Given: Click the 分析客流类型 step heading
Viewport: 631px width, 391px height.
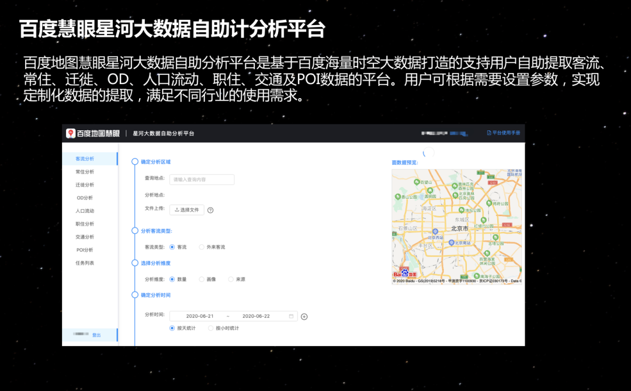Looking at the screenshot, I should click(157, 231).
